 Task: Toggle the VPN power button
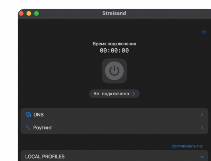click(114, 71)
